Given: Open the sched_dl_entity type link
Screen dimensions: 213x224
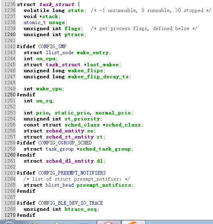Looking at the screenshot, I should click(70, 161).
